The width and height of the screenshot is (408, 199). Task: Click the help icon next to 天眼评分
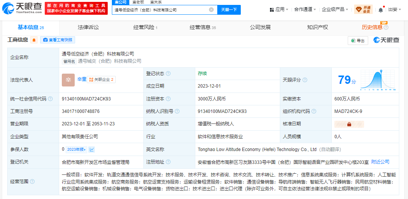pos(305,80)
